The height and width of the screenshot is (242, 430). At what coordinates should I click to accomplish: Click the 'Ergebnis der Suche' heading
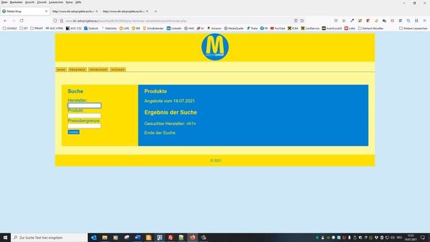pyautogui.click(x=171, y=112)
